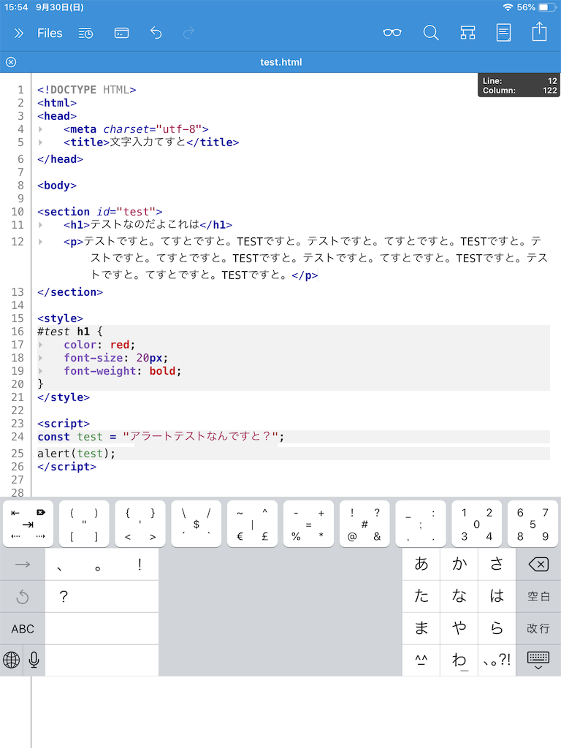Place cursor on font-weight: bold line
Screen dimensions: 561x748
coord(123,371)
